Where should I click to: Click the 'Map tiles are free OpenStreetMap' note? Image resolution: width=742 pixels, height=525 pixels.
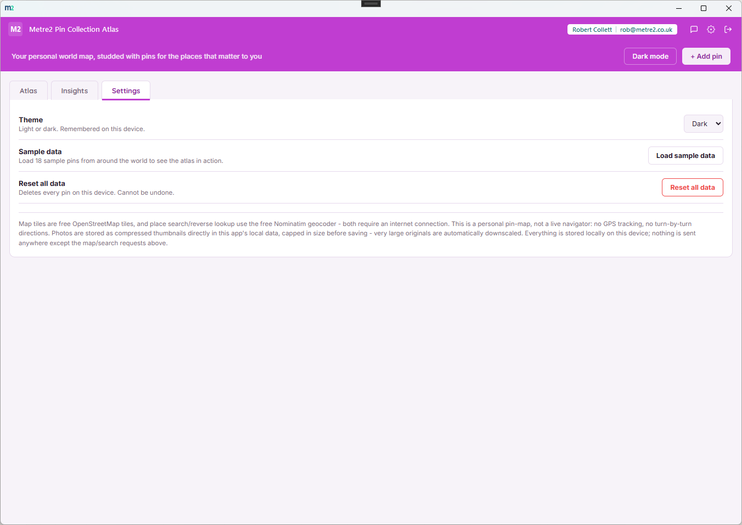(357, 234)
